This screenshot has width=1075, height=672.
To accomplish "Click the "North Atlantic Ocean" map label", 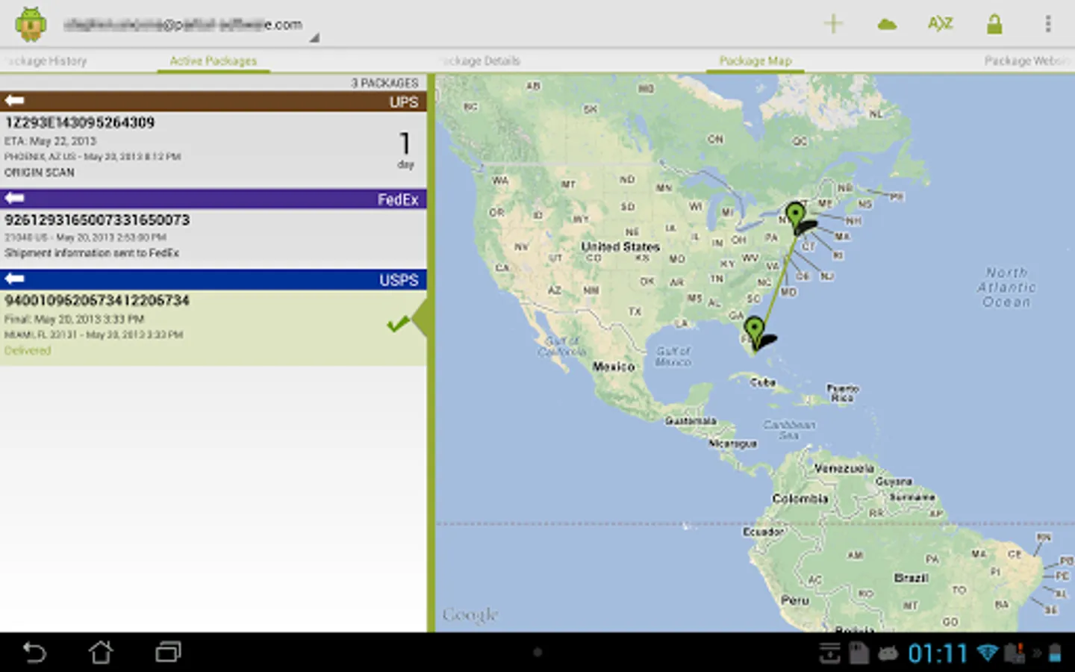I will (1007, 287).
